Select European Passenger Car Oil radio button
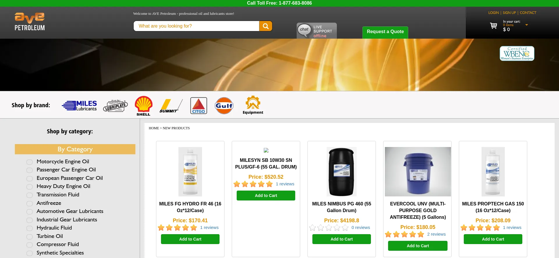Screen dimensions: 559x258 (29, 179)
